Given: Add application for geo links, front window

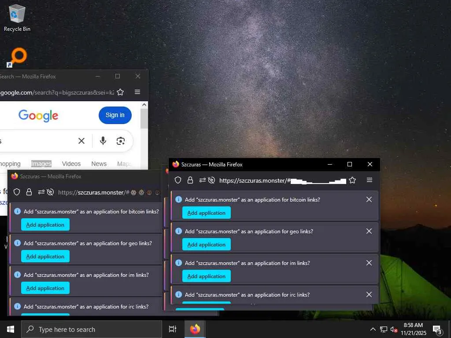Looking at the screenshot, I should tap(207, 245).
